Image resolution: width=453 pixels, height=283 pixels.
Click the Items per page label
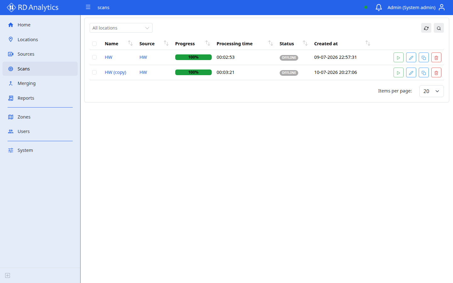pyautogui.click(x=395, y=91)
